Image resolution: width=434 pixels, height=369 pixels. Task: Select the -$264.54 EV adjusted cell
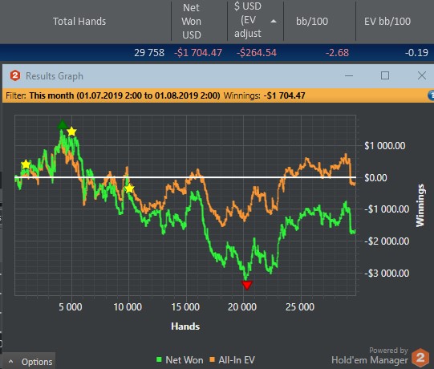[257, 53]
